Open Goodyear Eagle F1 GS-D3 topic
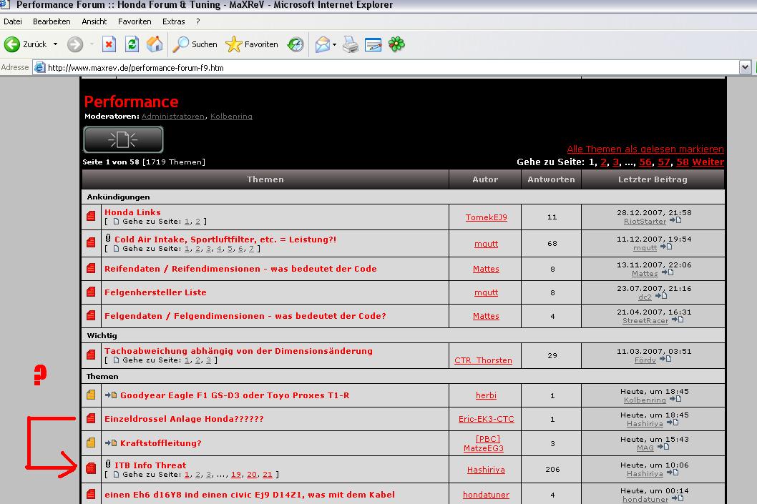The width and height of the screenshot is (757, 504). click(235, 395)
